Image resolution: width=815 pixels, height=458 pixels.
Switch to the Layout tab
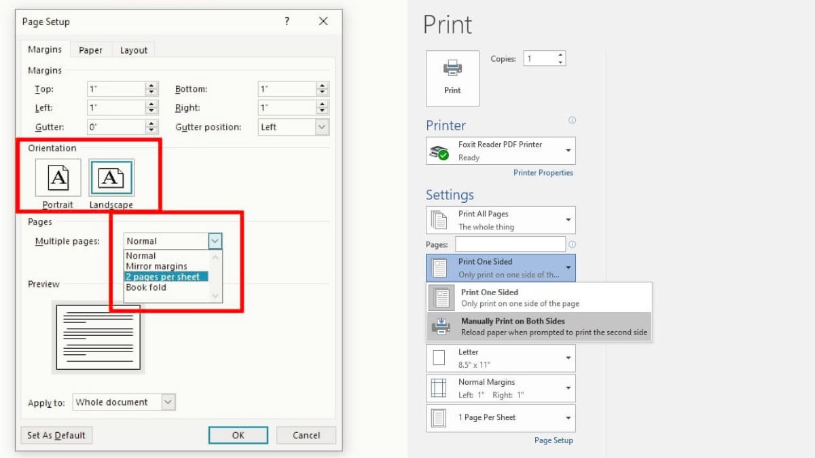pyautogui.click(x=133, y=50)
